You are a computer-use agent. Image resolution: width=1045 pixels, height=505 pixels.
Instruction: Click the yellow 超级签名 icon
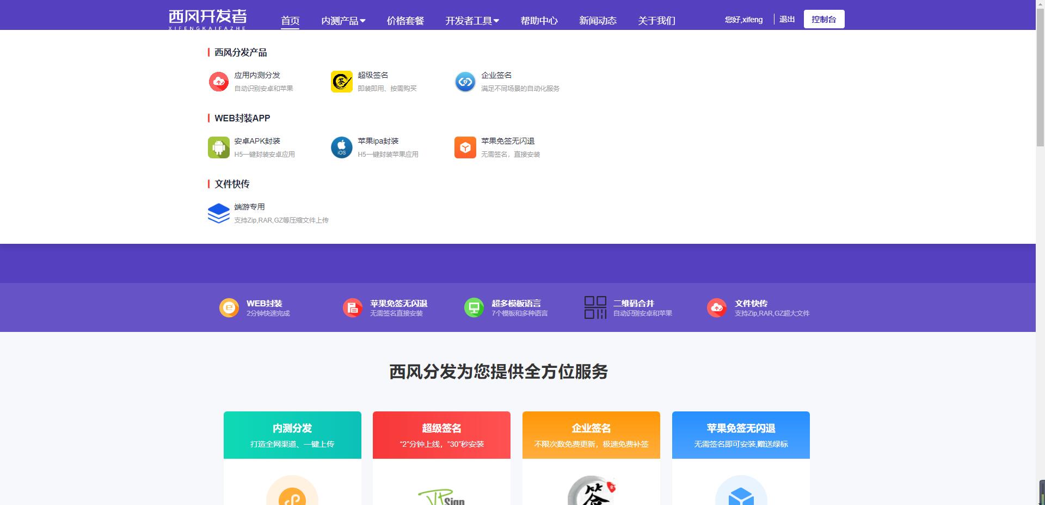[341, 82]
